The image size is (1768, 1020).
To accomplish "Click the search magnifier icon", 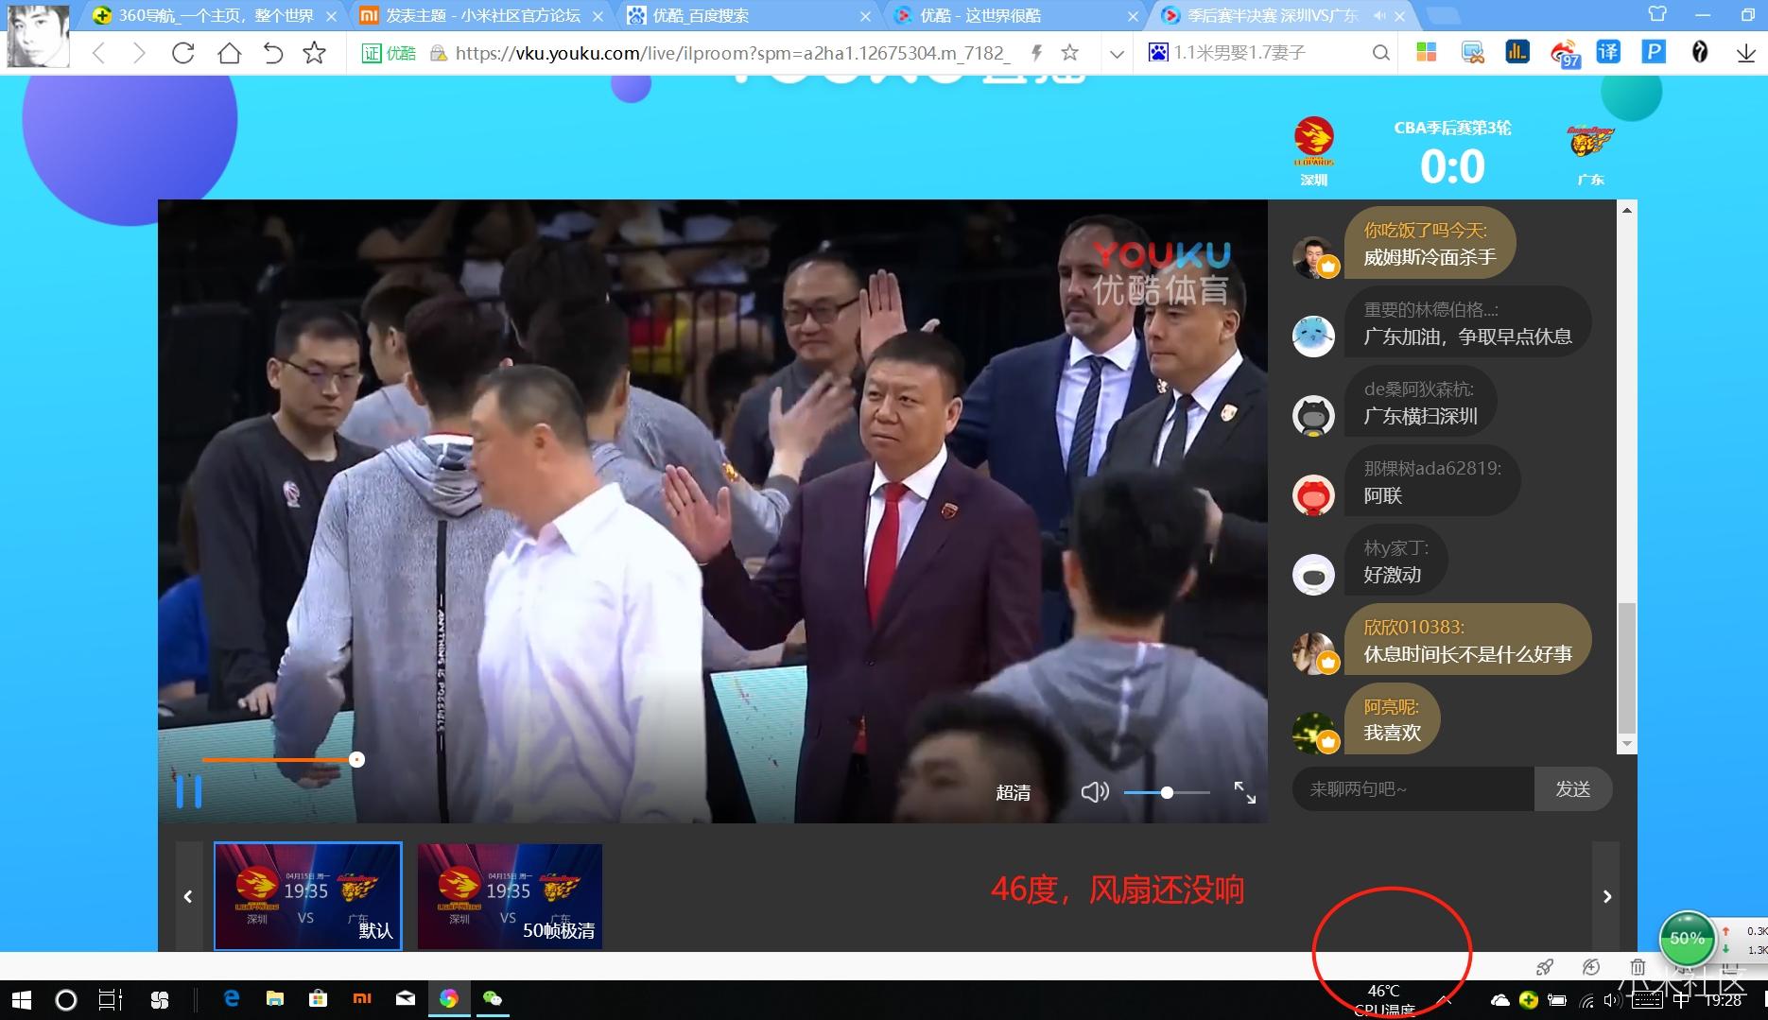I will click(1380, 53).
